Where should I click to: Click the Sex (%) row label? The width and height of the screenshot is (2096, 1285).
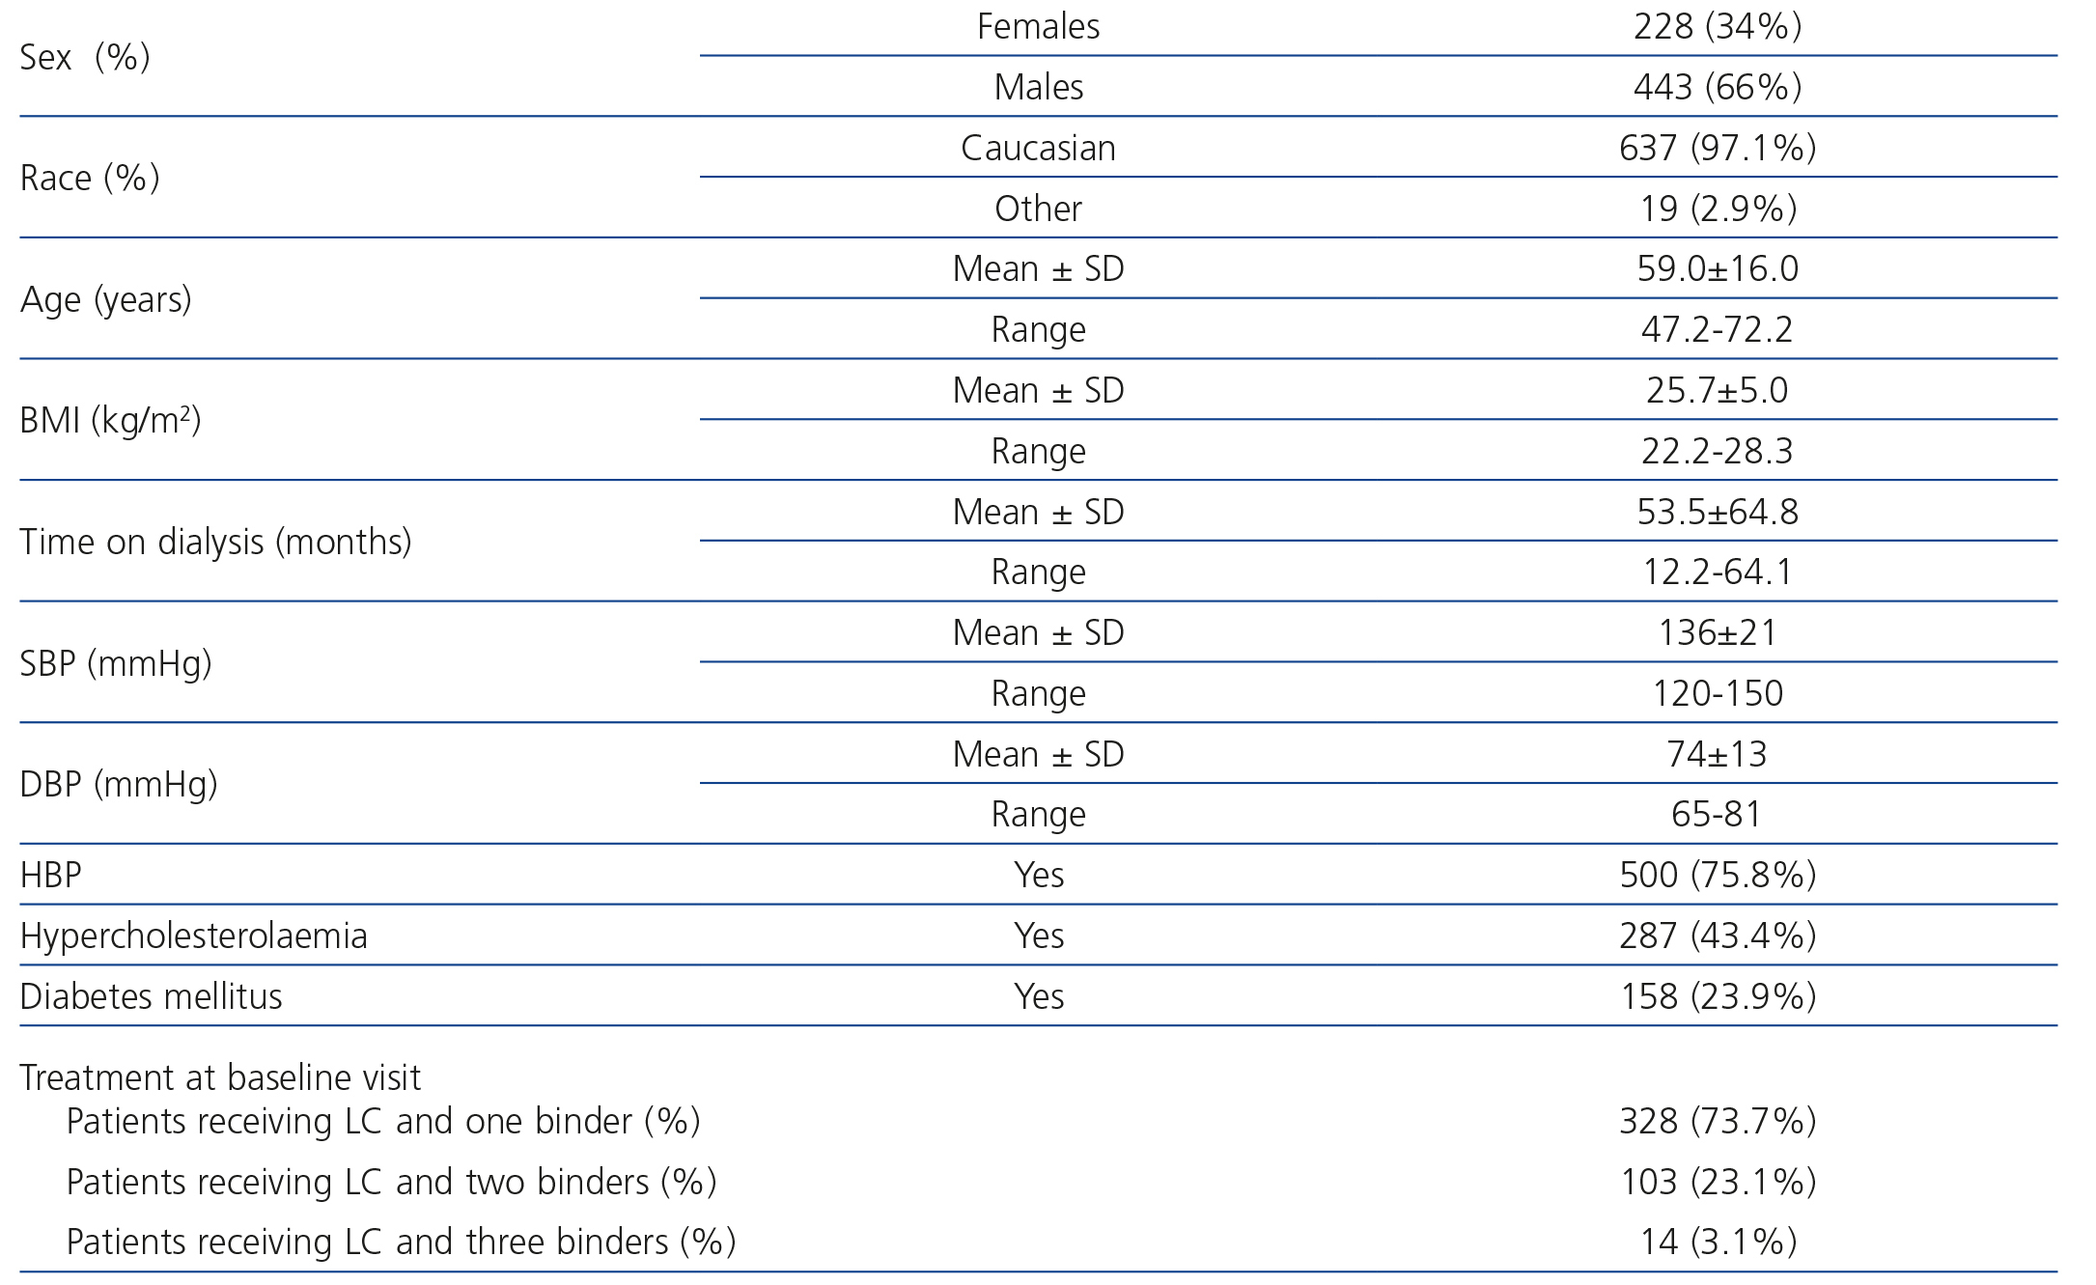point(85,58)
